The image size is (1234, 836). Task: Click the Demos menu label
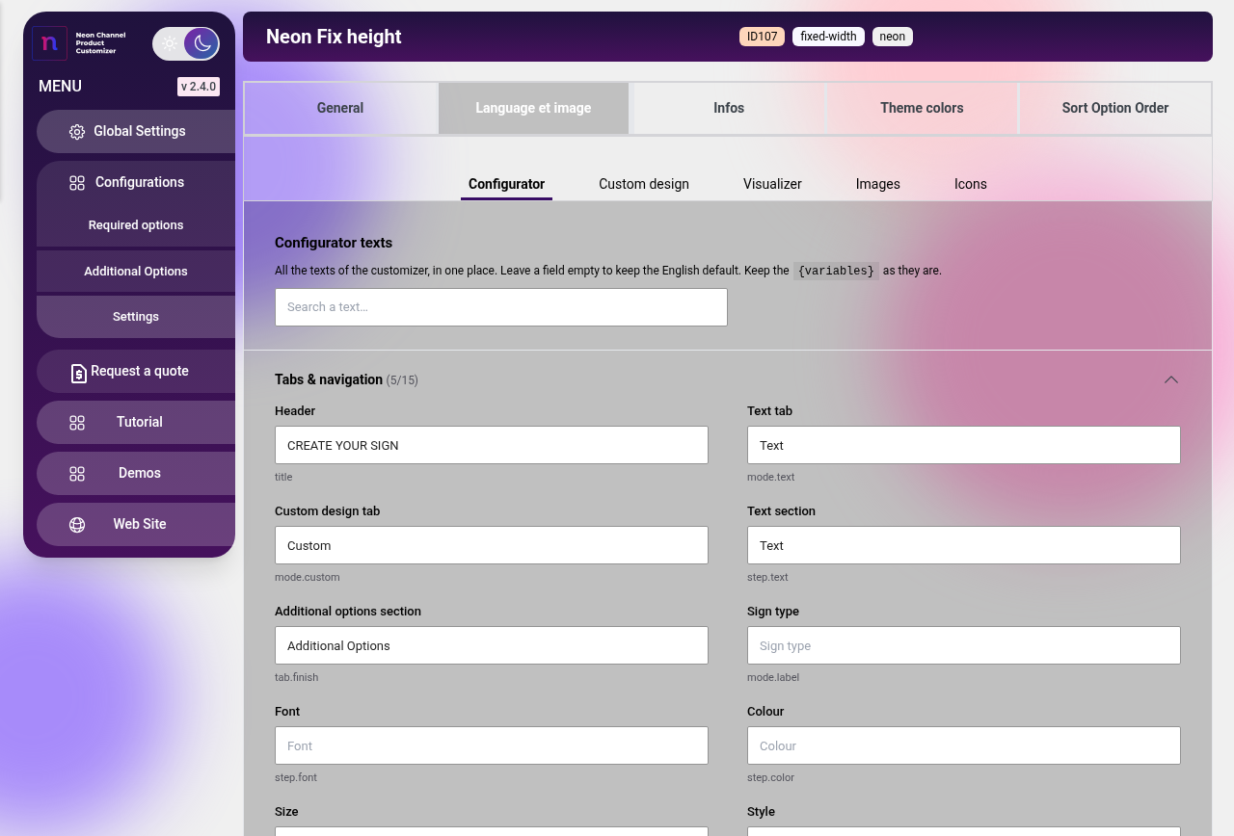pyautogui.click(x=140, y=473)
